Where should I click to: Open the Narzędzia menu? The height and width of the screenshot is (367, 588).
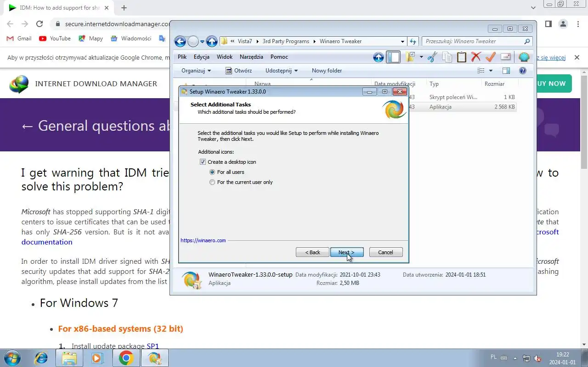pos(251,57)
